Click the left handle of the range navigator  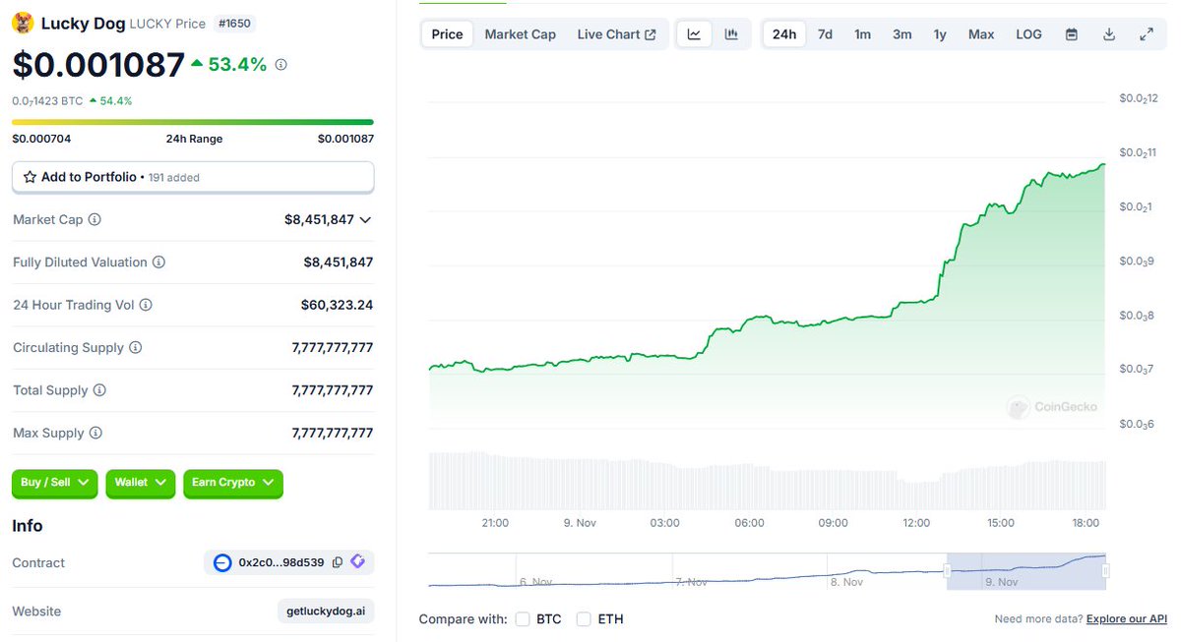coord(948,570)
